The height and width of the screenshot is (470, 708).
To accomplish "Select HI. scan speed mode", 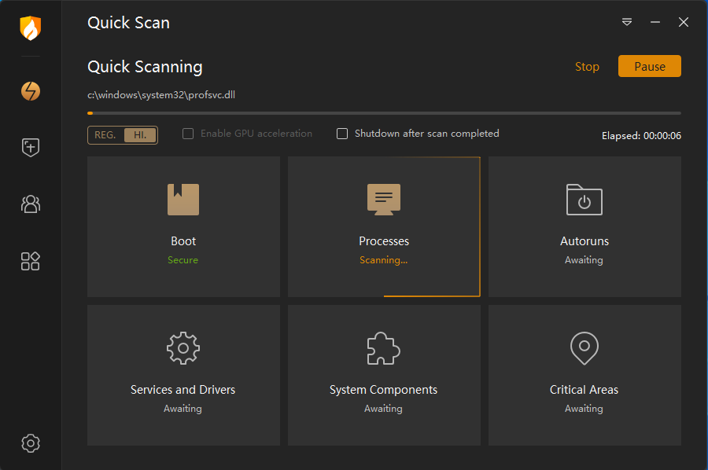I will click(x=140, y=135).
